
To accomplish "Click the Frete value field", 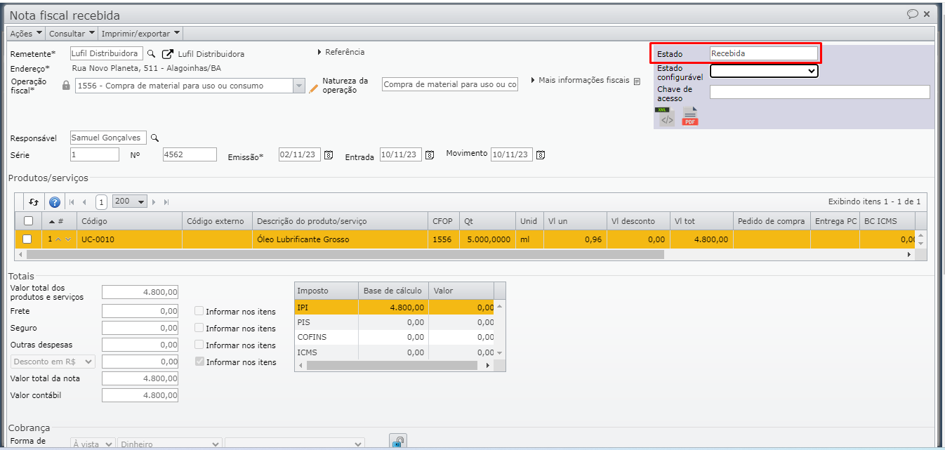I will point(140,311).
